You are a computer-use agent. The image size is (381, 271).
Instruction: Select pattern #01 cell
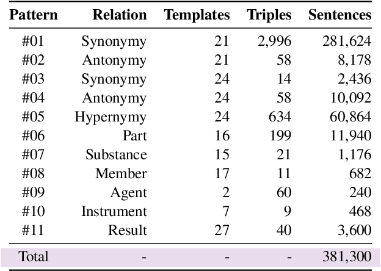(32, 41)
